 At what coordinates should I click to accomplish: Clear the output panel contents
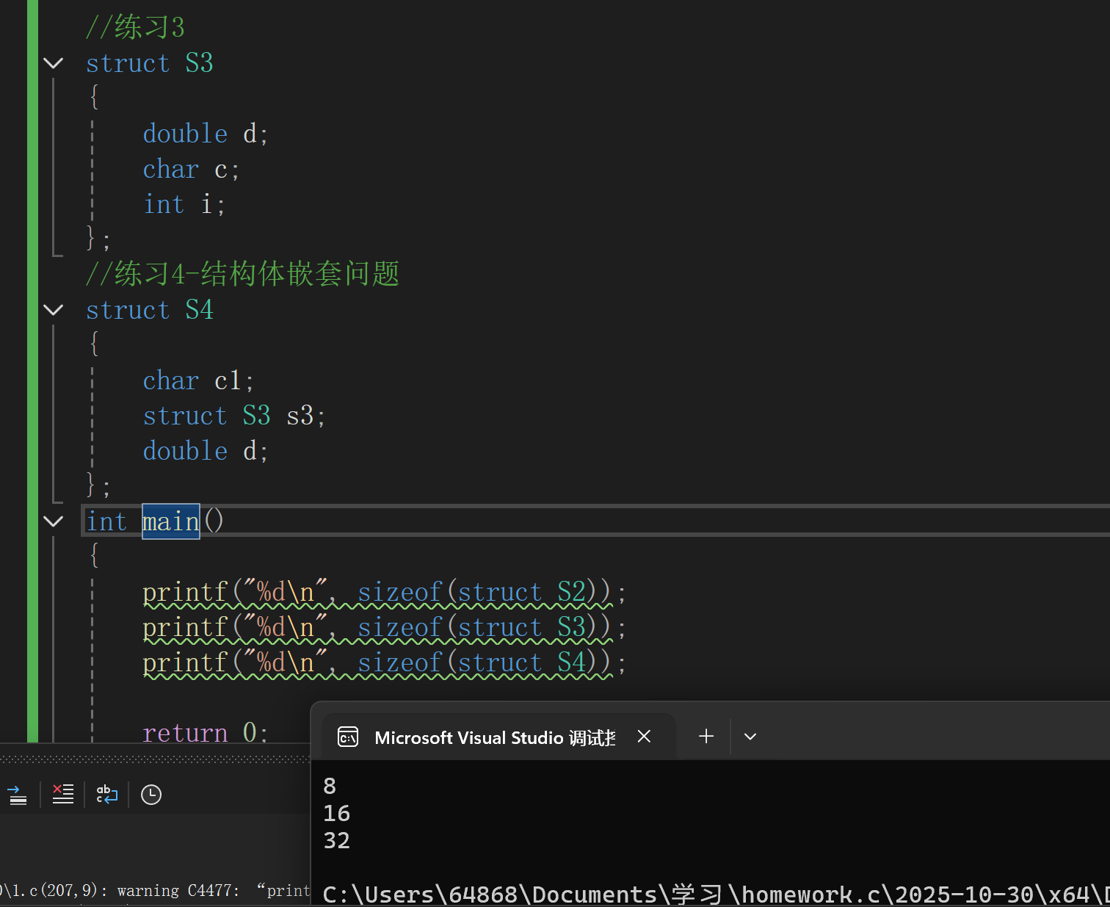[x=62, y=794]
